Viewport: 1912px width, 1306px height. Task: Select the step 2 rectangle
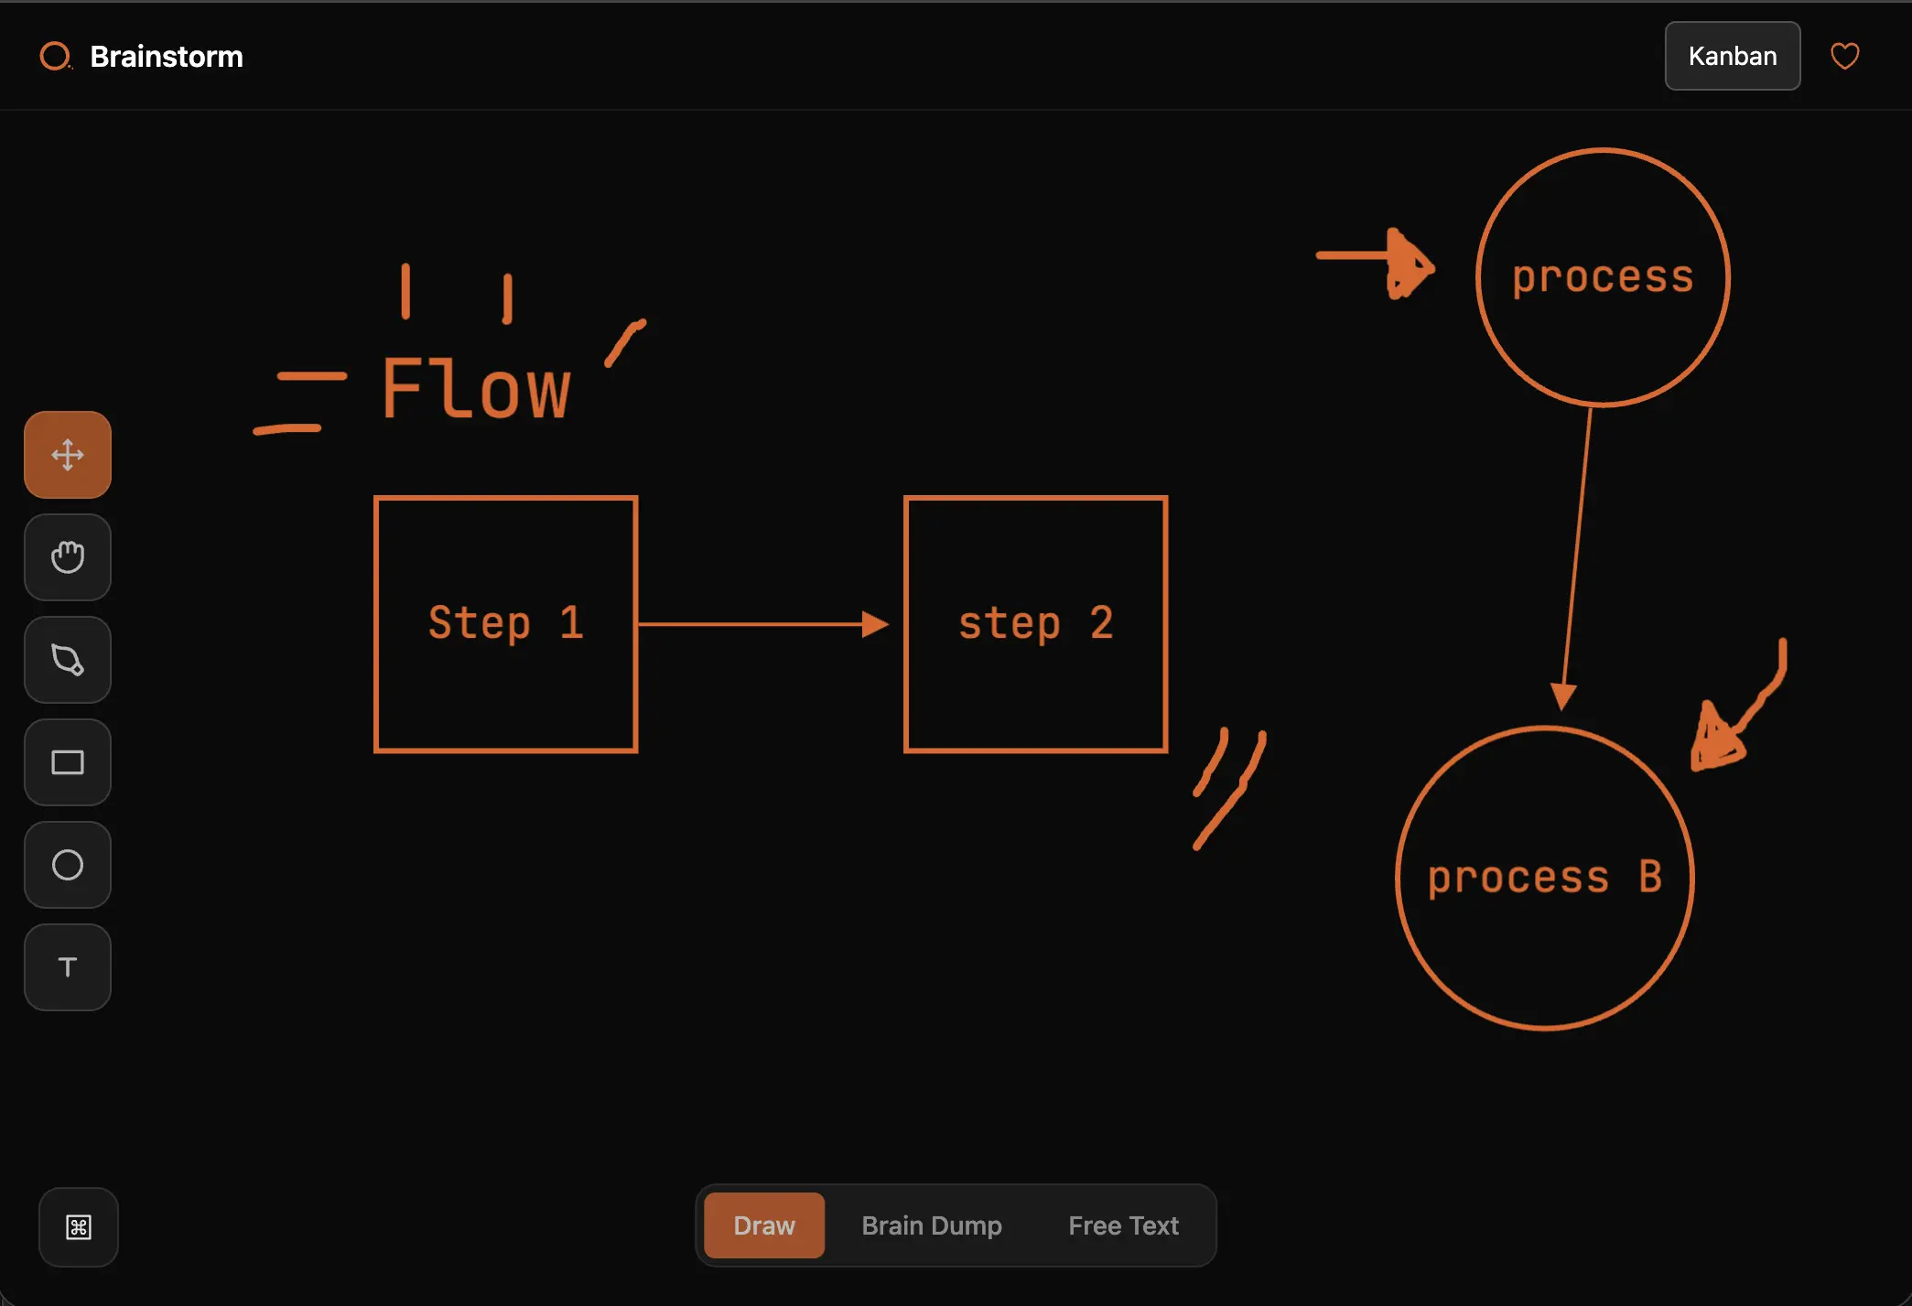(x=1035, y=623)
